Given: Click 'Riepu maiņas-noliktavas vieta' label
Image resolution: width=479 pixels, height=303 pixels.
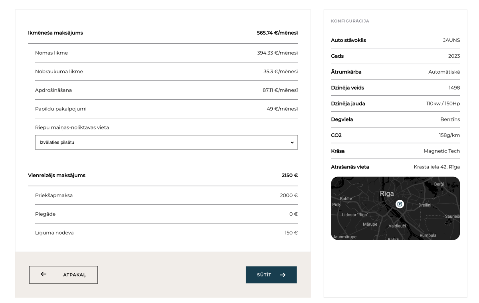Looking at the screenshot, I should 72,128.
